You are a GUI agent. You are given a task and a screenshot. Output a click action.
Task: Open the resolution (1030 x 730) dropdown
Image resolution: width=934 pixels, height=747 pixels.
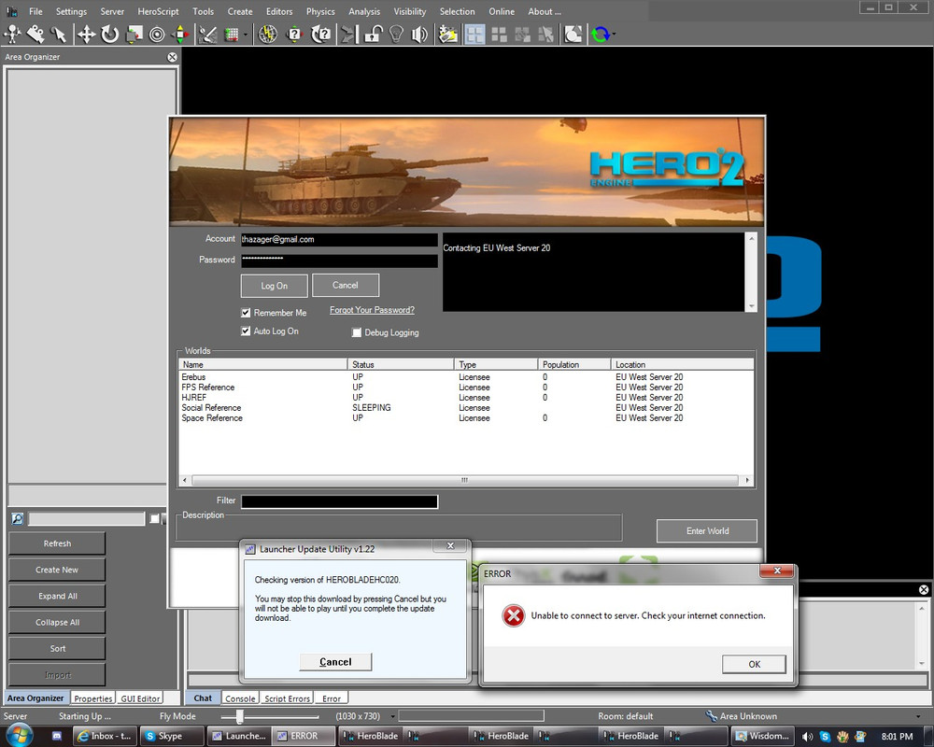pyautogui.click(x=392, y=716)
